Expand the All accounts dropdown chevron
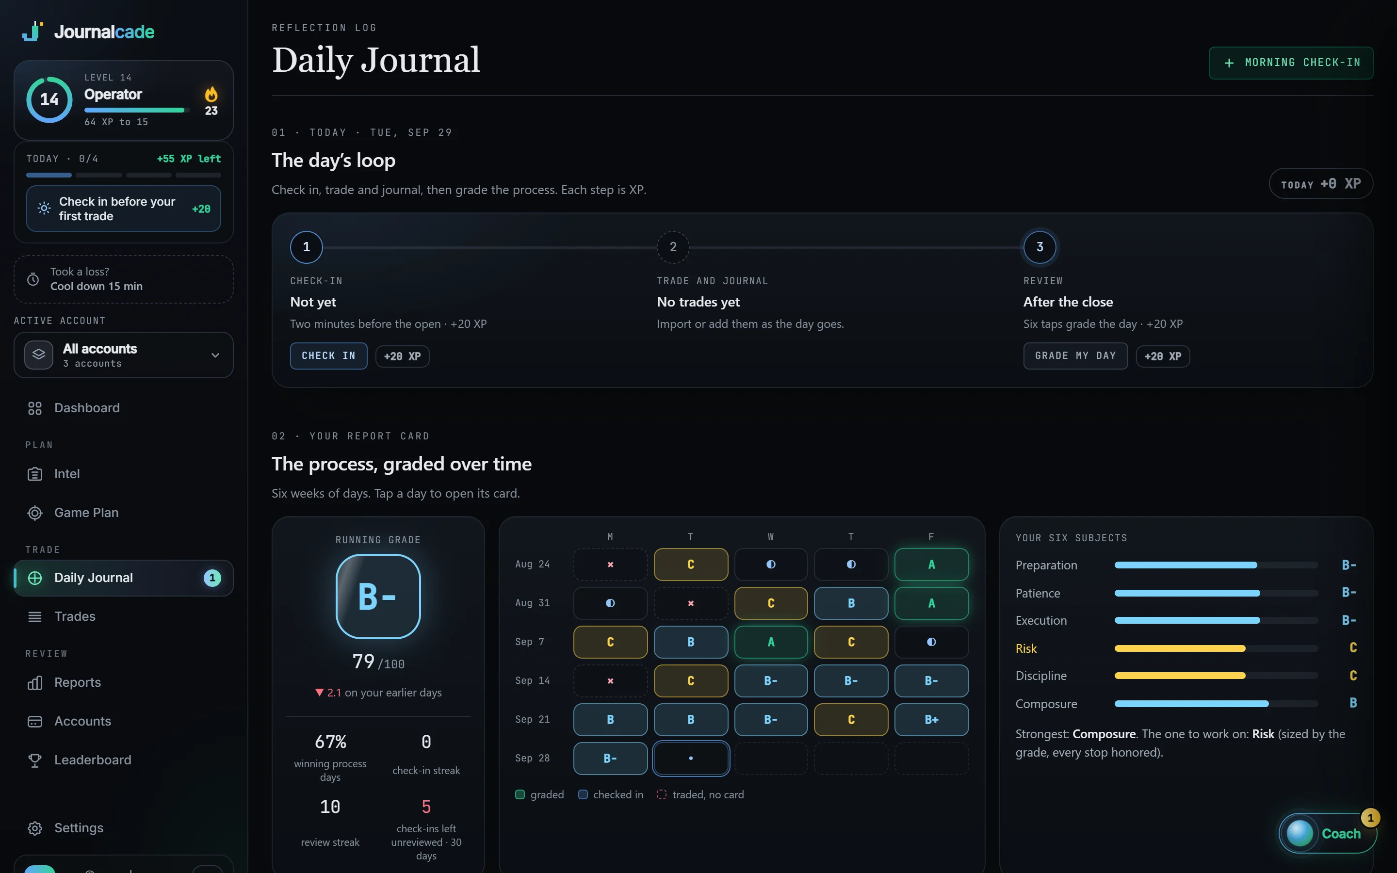 click(x=215, y=355)
